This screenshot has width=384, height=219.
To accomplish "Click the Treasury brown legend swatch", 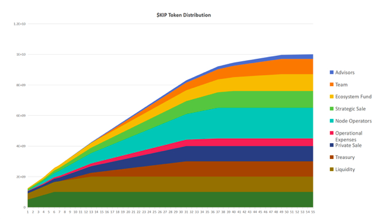I will pyautogui.click(x=332, y=157).
